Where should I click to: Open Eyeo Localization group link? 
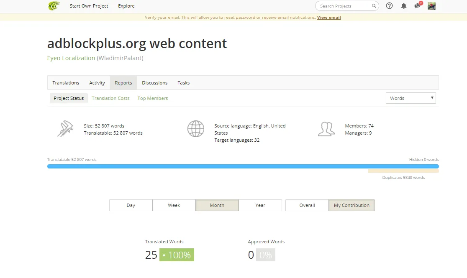[x=71, y=58]
